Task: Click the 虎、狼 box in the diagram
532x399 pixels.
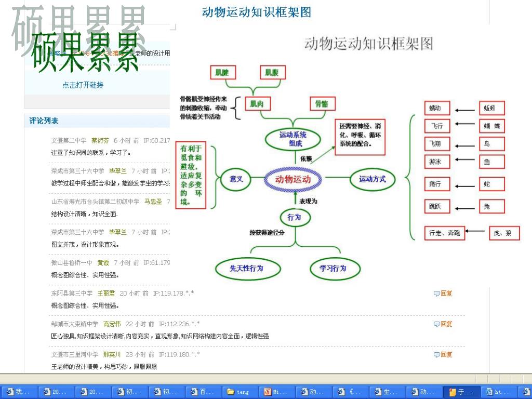Action: point(504,233)
